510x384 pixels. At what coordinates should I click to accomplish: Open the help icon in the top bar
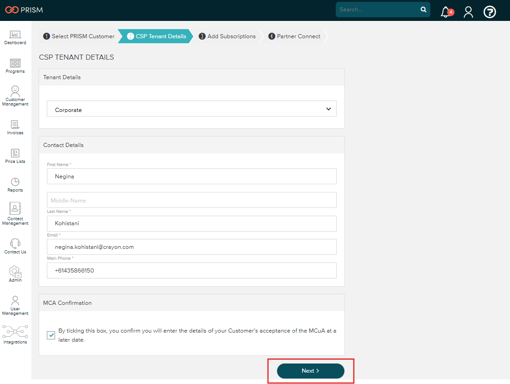(x=490, y=12)
